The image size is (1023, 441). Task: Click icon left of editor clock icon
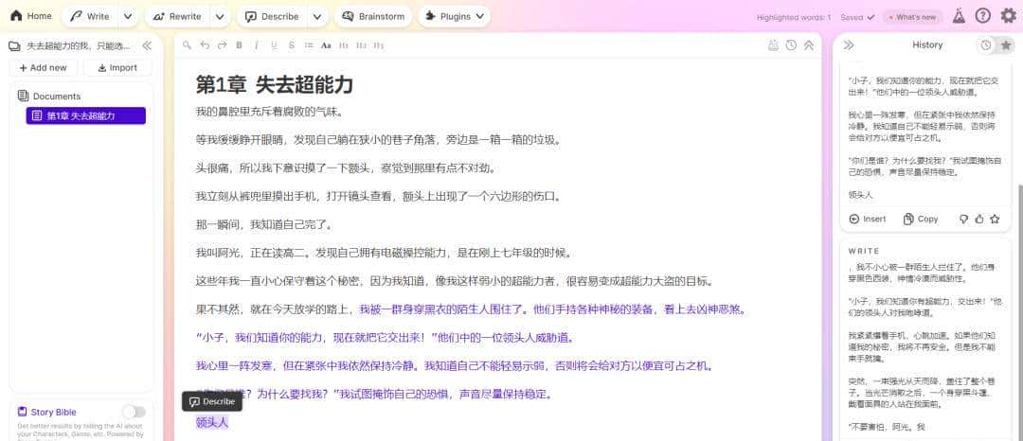(x=773, y=44)
